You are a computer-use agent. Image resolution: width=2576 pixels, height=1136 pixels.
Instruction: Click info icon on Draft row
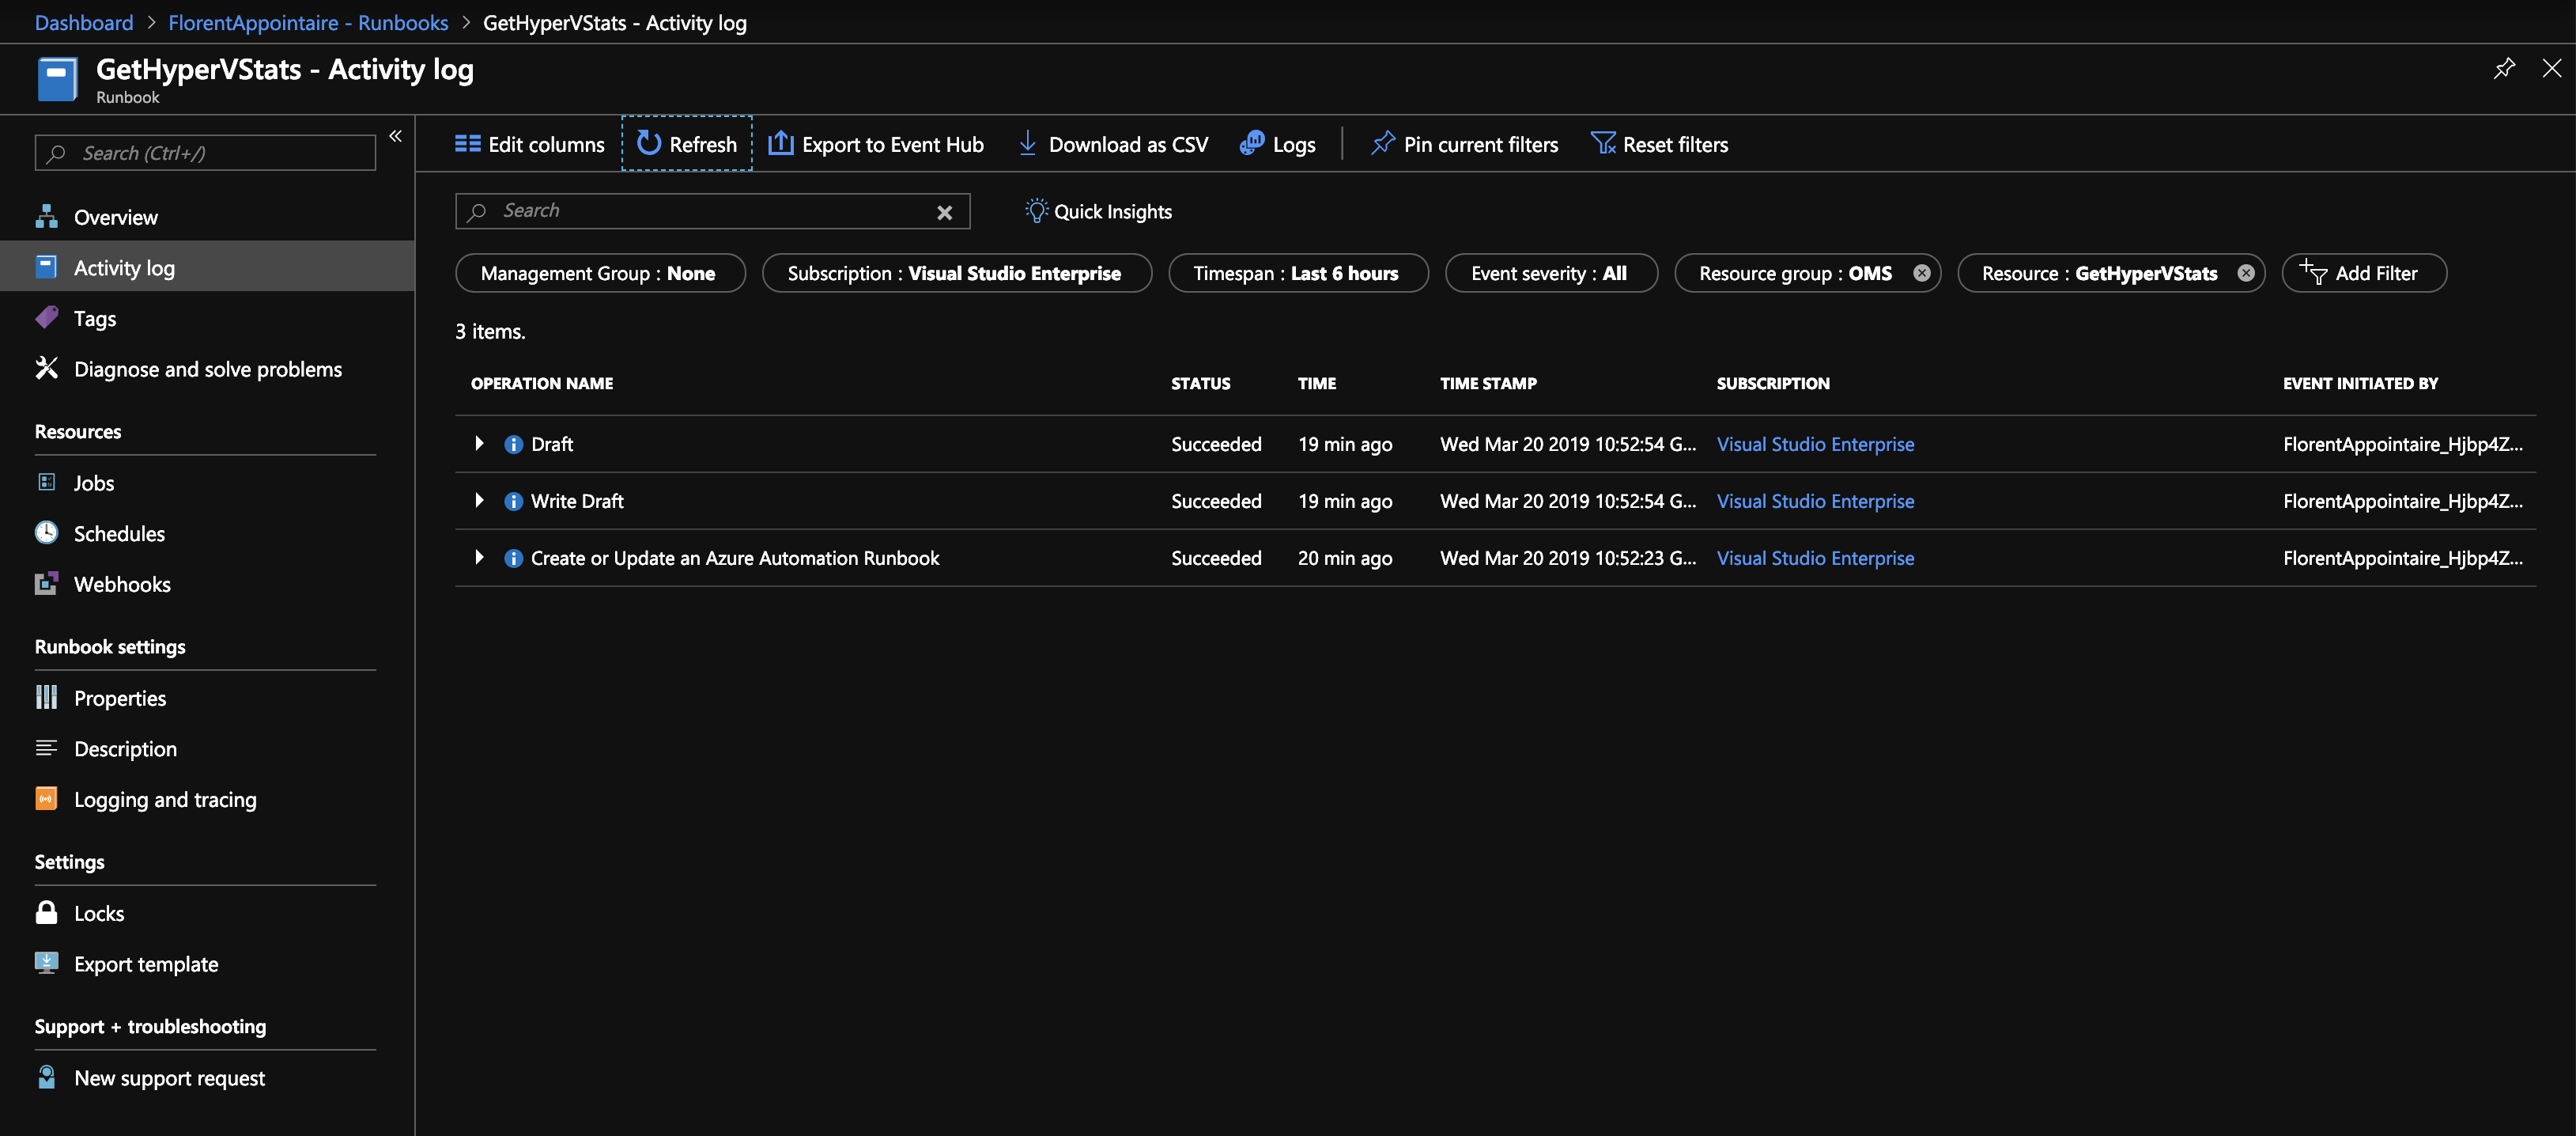coord(514,445)
